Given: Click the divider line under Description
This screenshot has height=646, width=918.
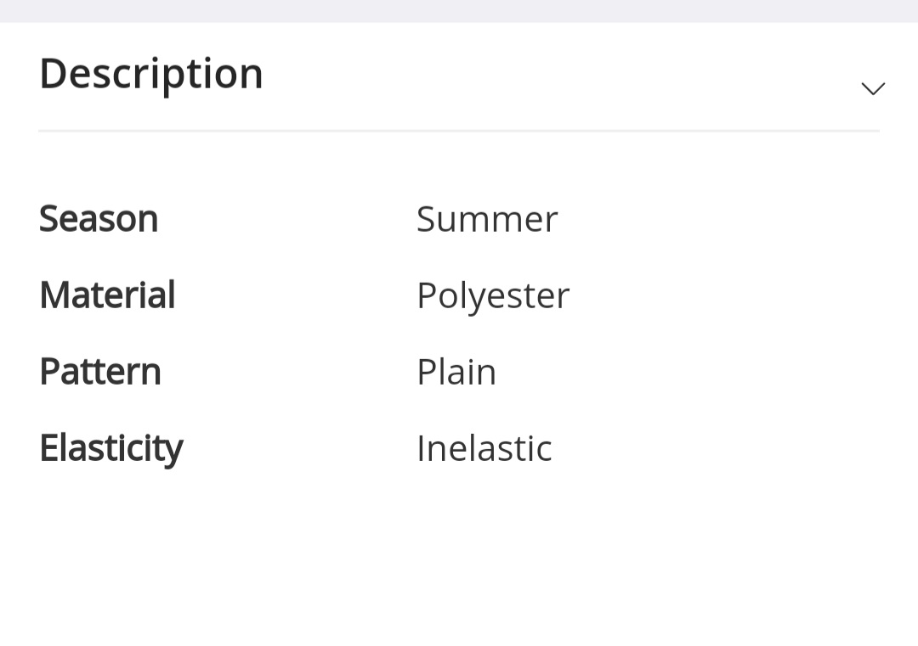Looking at the screenshot, I should (x=459, y=131).
